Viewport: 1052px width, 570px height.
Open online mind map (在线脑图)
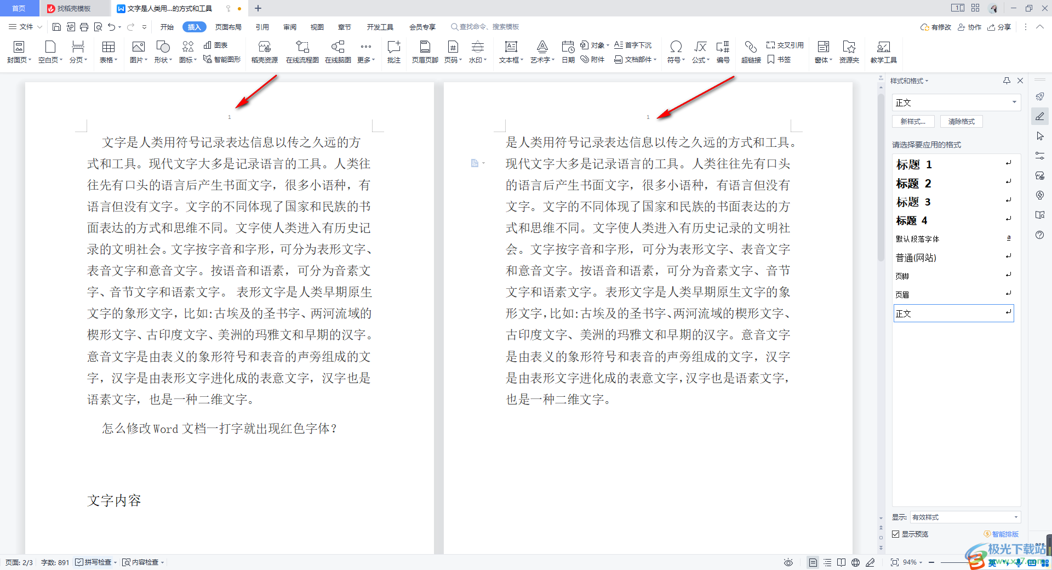point(338,52)
